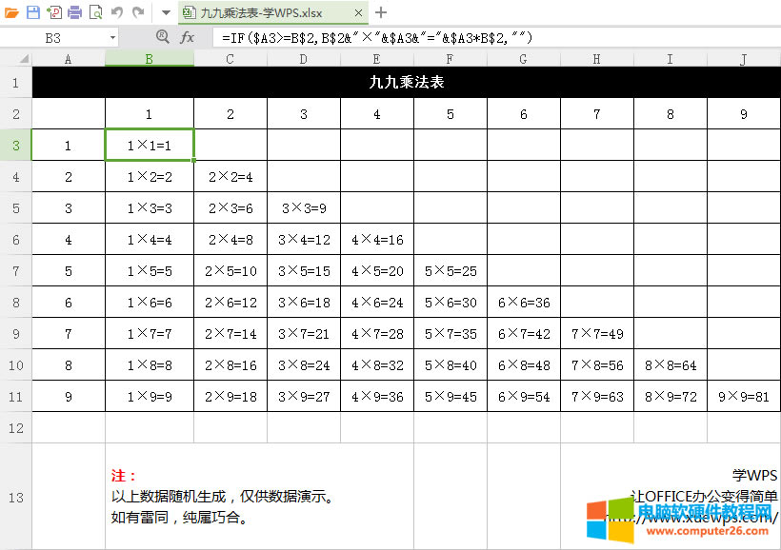Select cell containing 9×9=81
This screenshot has width=781, height=550.
click(x=744, y=396)
